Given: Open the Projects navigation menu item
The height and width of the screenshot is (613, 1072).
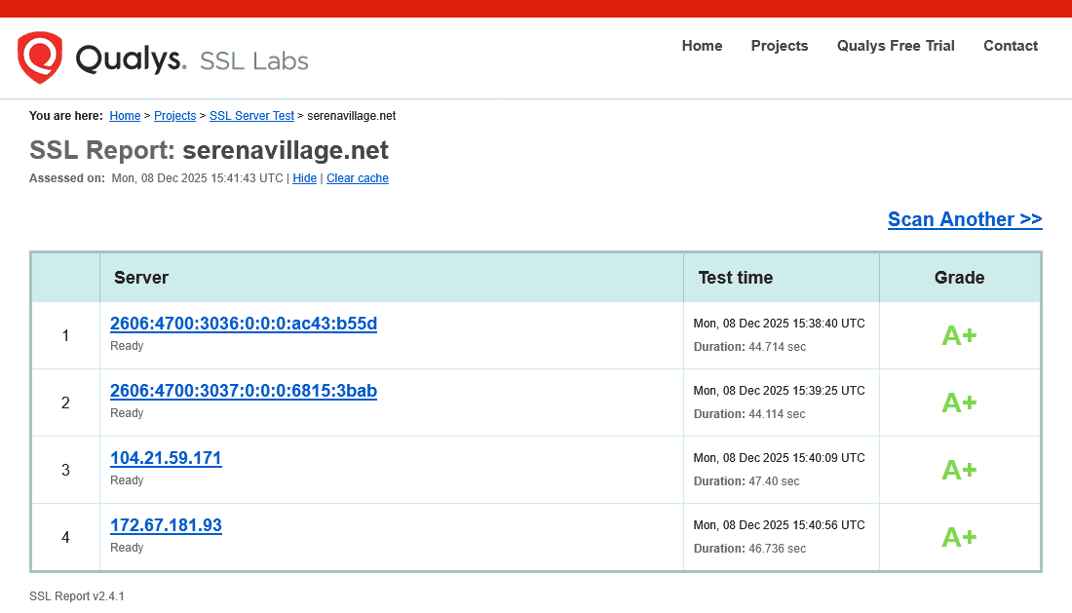Looking at the screenshot, I should pyautogui.click(x=780, y=46).
